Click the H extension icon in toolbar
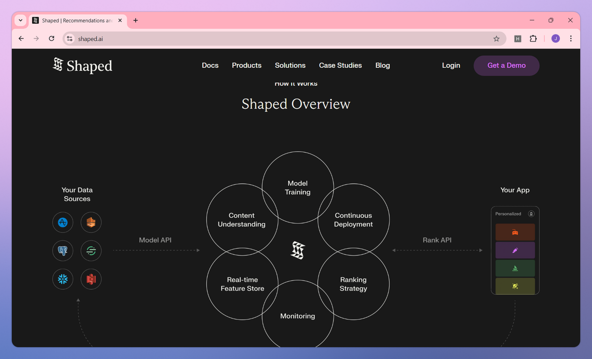 tap(518, 39)
